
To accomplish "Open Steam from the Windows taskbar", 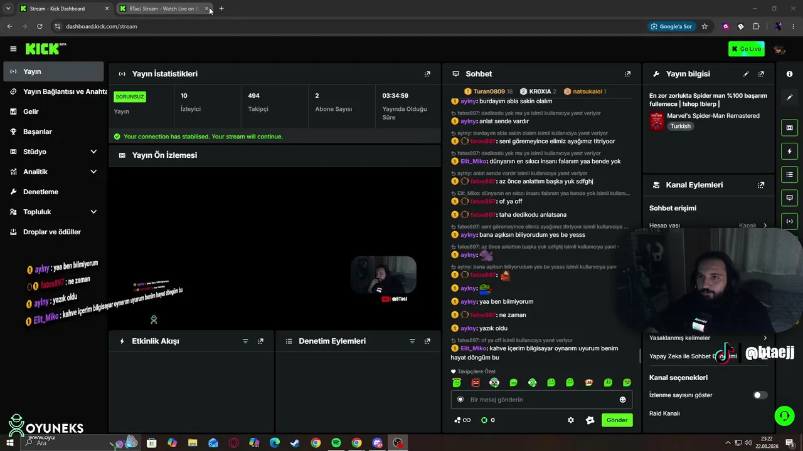I will 295,443.
